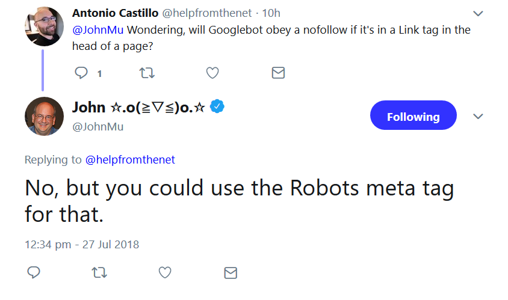The height and width of the screenshot is (300, 508).
Task: Retweet Antonio Castillo's question tweet
Action: [x=147, y=73]
